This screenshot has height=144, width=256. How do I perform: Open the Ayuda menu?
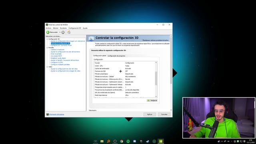(85, 28)
